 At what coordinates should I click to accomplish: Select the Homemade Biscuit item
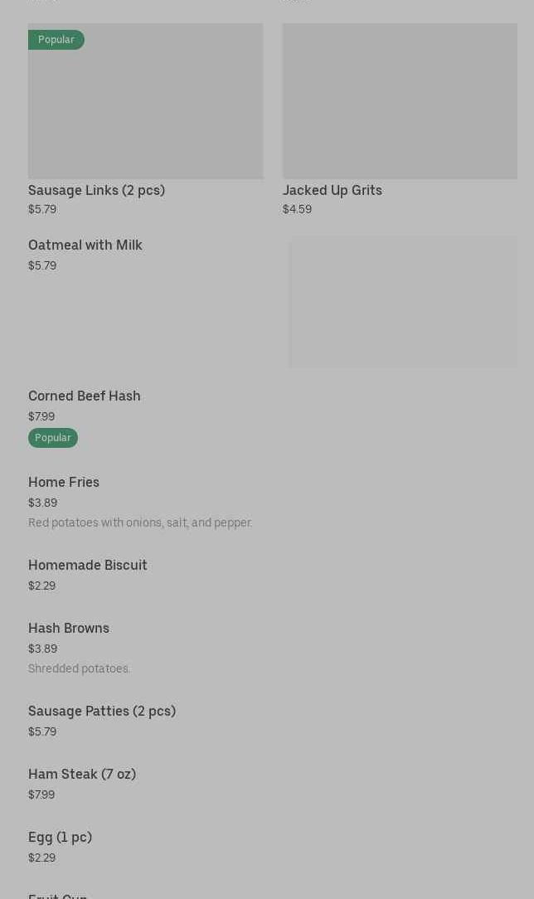pos(88,565)
